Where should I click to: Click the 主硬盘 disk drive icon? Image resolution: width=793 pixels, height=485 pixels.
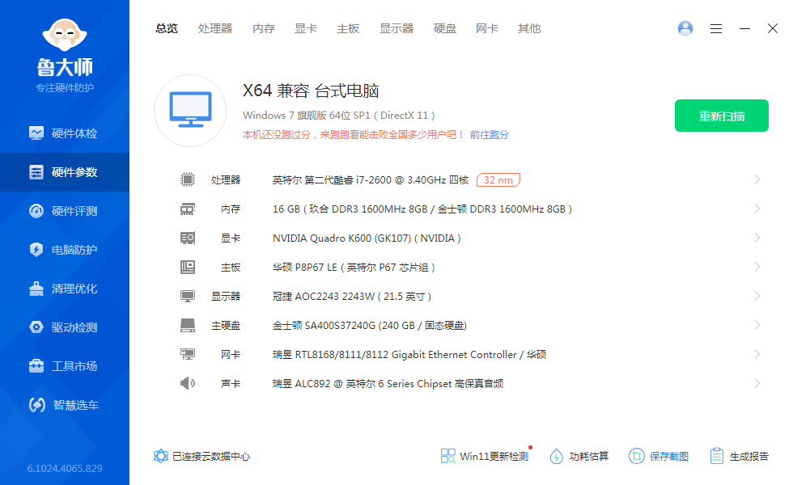(188, 325)
